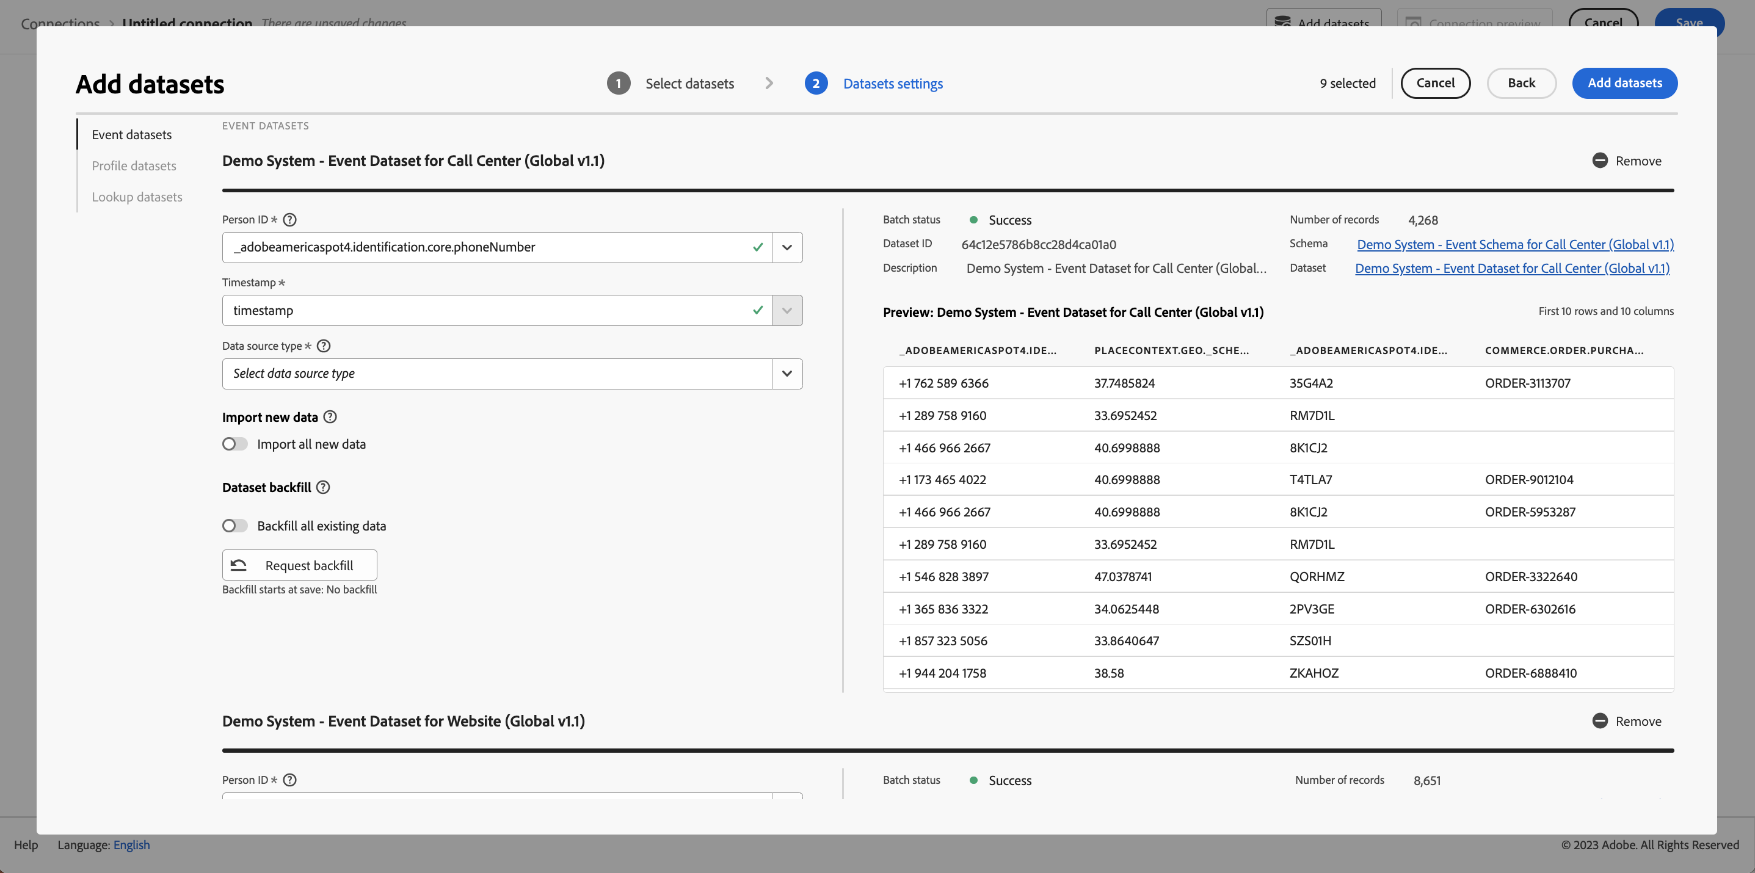Click cell ZKAHOZ in preview table
The height and width of the screenshot is (873, 1755).
point(1314,673)
